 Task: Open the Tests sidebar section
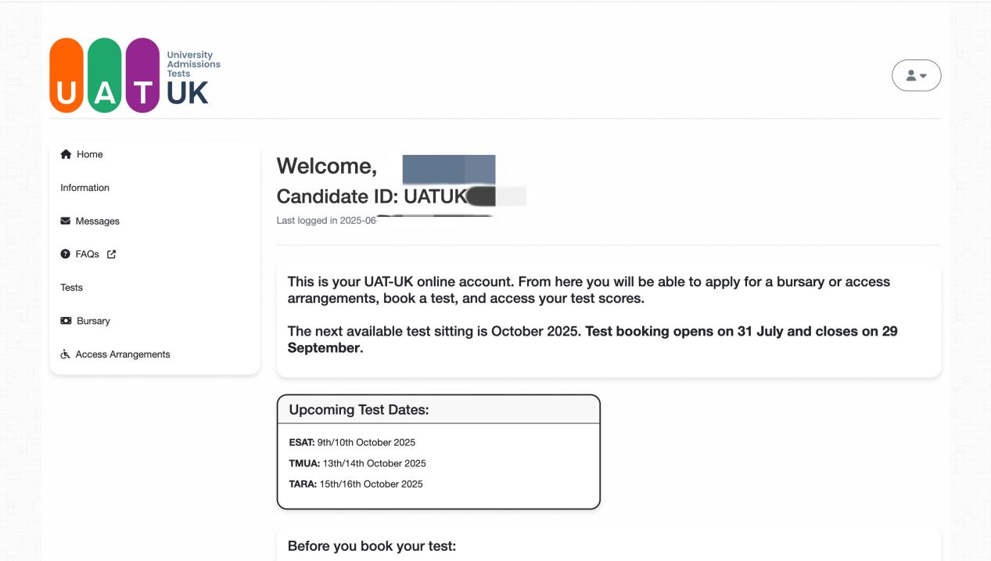tap(71, 288)
